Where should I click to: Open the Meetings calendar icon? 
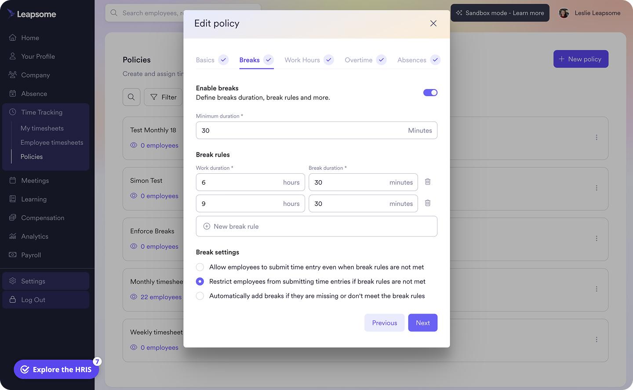(x=13, y=180)
